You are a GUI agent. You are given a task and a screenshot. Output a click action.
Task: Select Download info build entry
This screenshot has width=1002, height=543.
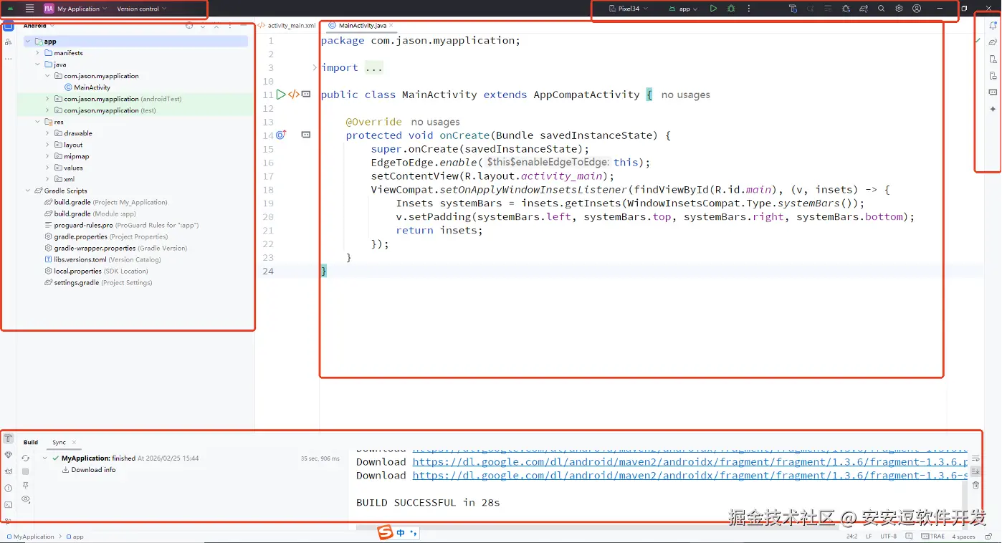pos(89,470)
